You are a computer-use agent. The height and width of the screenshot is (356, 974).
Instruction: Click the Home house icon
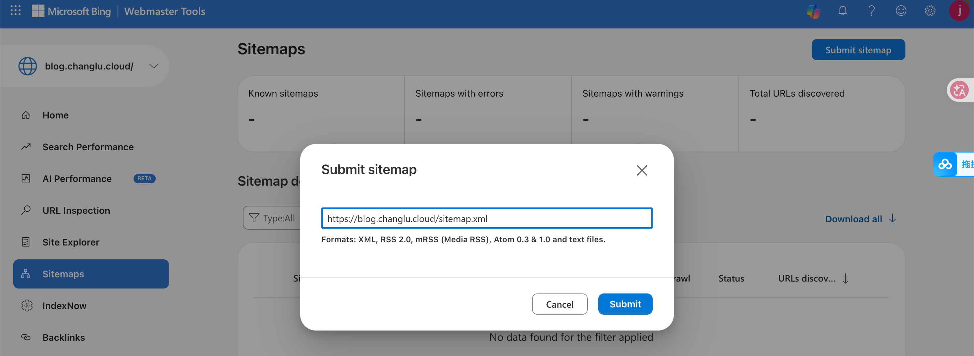26,115
